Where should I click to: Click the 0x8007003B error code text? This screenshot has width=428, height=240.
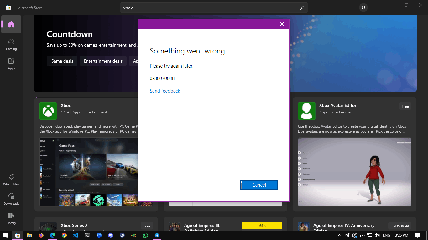(x=162, y=78)
